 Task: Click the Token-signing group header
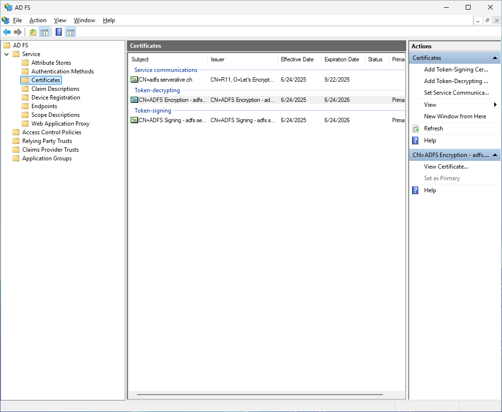tap(153, 111)
